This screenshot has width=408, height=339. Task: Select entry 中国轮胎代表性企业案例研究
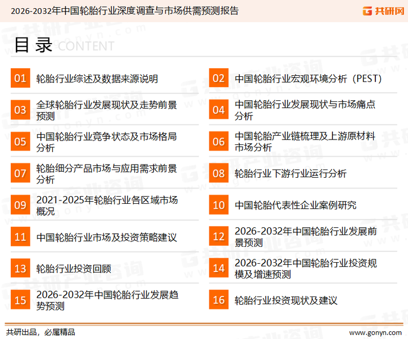click(295, 205)
